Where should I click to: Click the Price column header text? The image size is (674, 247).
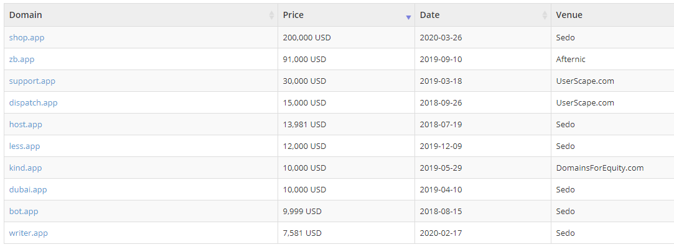tap(293, 15)
